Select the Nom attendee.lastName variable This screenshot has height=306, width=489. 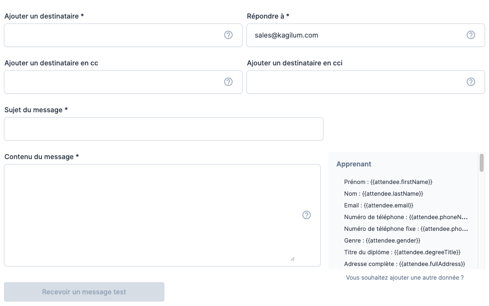click(383, 194)
